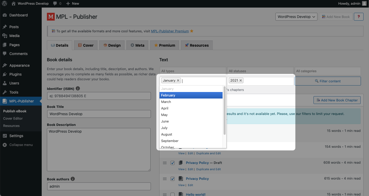The width and height of the screenshot is (369, 196).
Task: Follow the MPL-Publisher Premium link
Action: coord(170,31)
